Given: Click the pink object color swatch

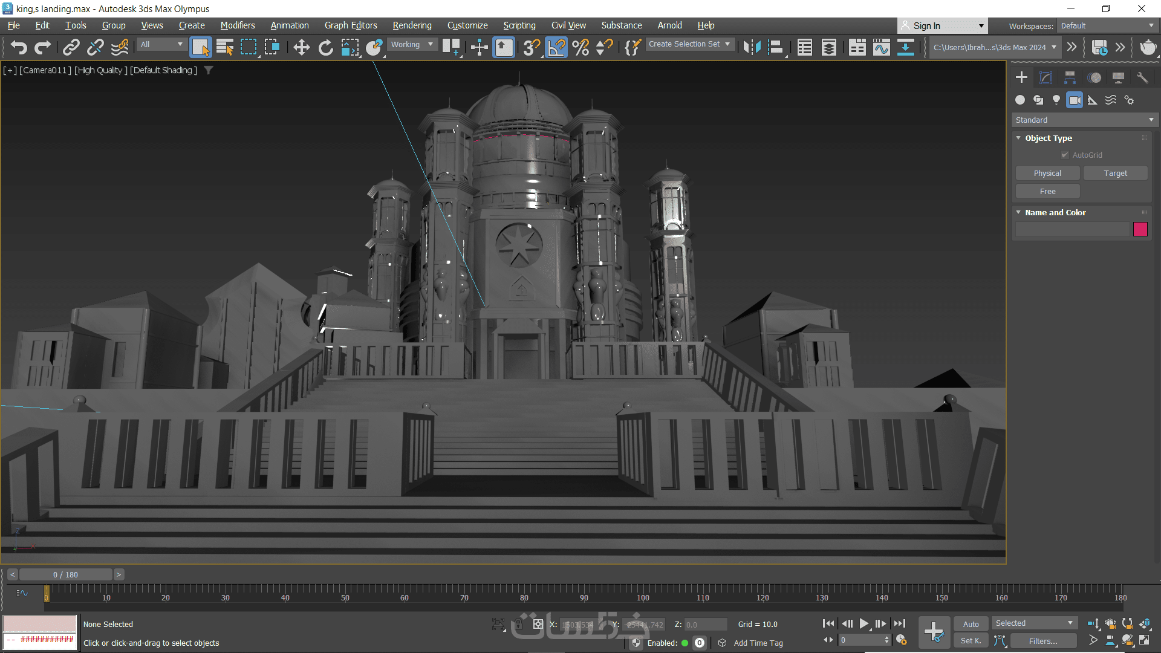Looking at the screenshot, I should 1140,229.
